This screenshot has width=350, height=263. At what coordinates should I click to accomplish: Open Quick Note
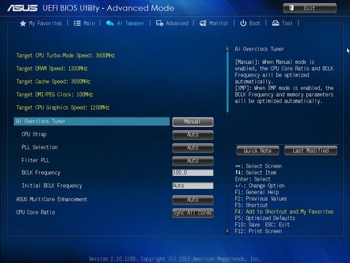click(x=258, y=151)
